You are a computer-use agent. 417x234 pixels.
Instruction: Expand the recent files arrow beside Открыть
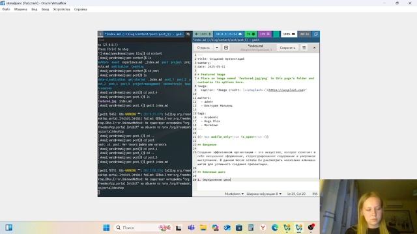click(x=217, y=47)
